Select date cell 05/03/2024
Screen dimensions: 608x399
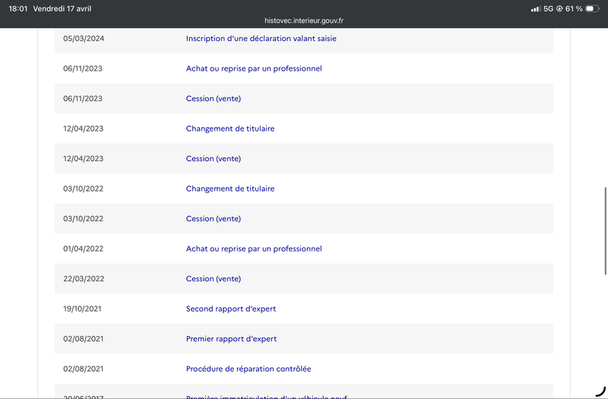[84, 39]
